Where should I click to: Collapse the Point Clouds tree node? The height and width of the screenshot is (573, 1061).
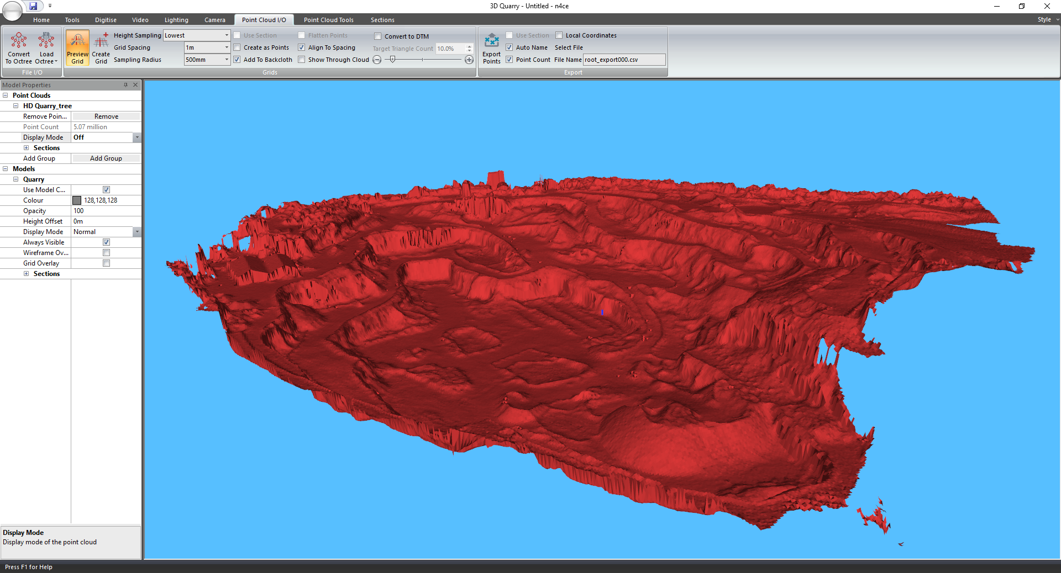coord(5,95)
